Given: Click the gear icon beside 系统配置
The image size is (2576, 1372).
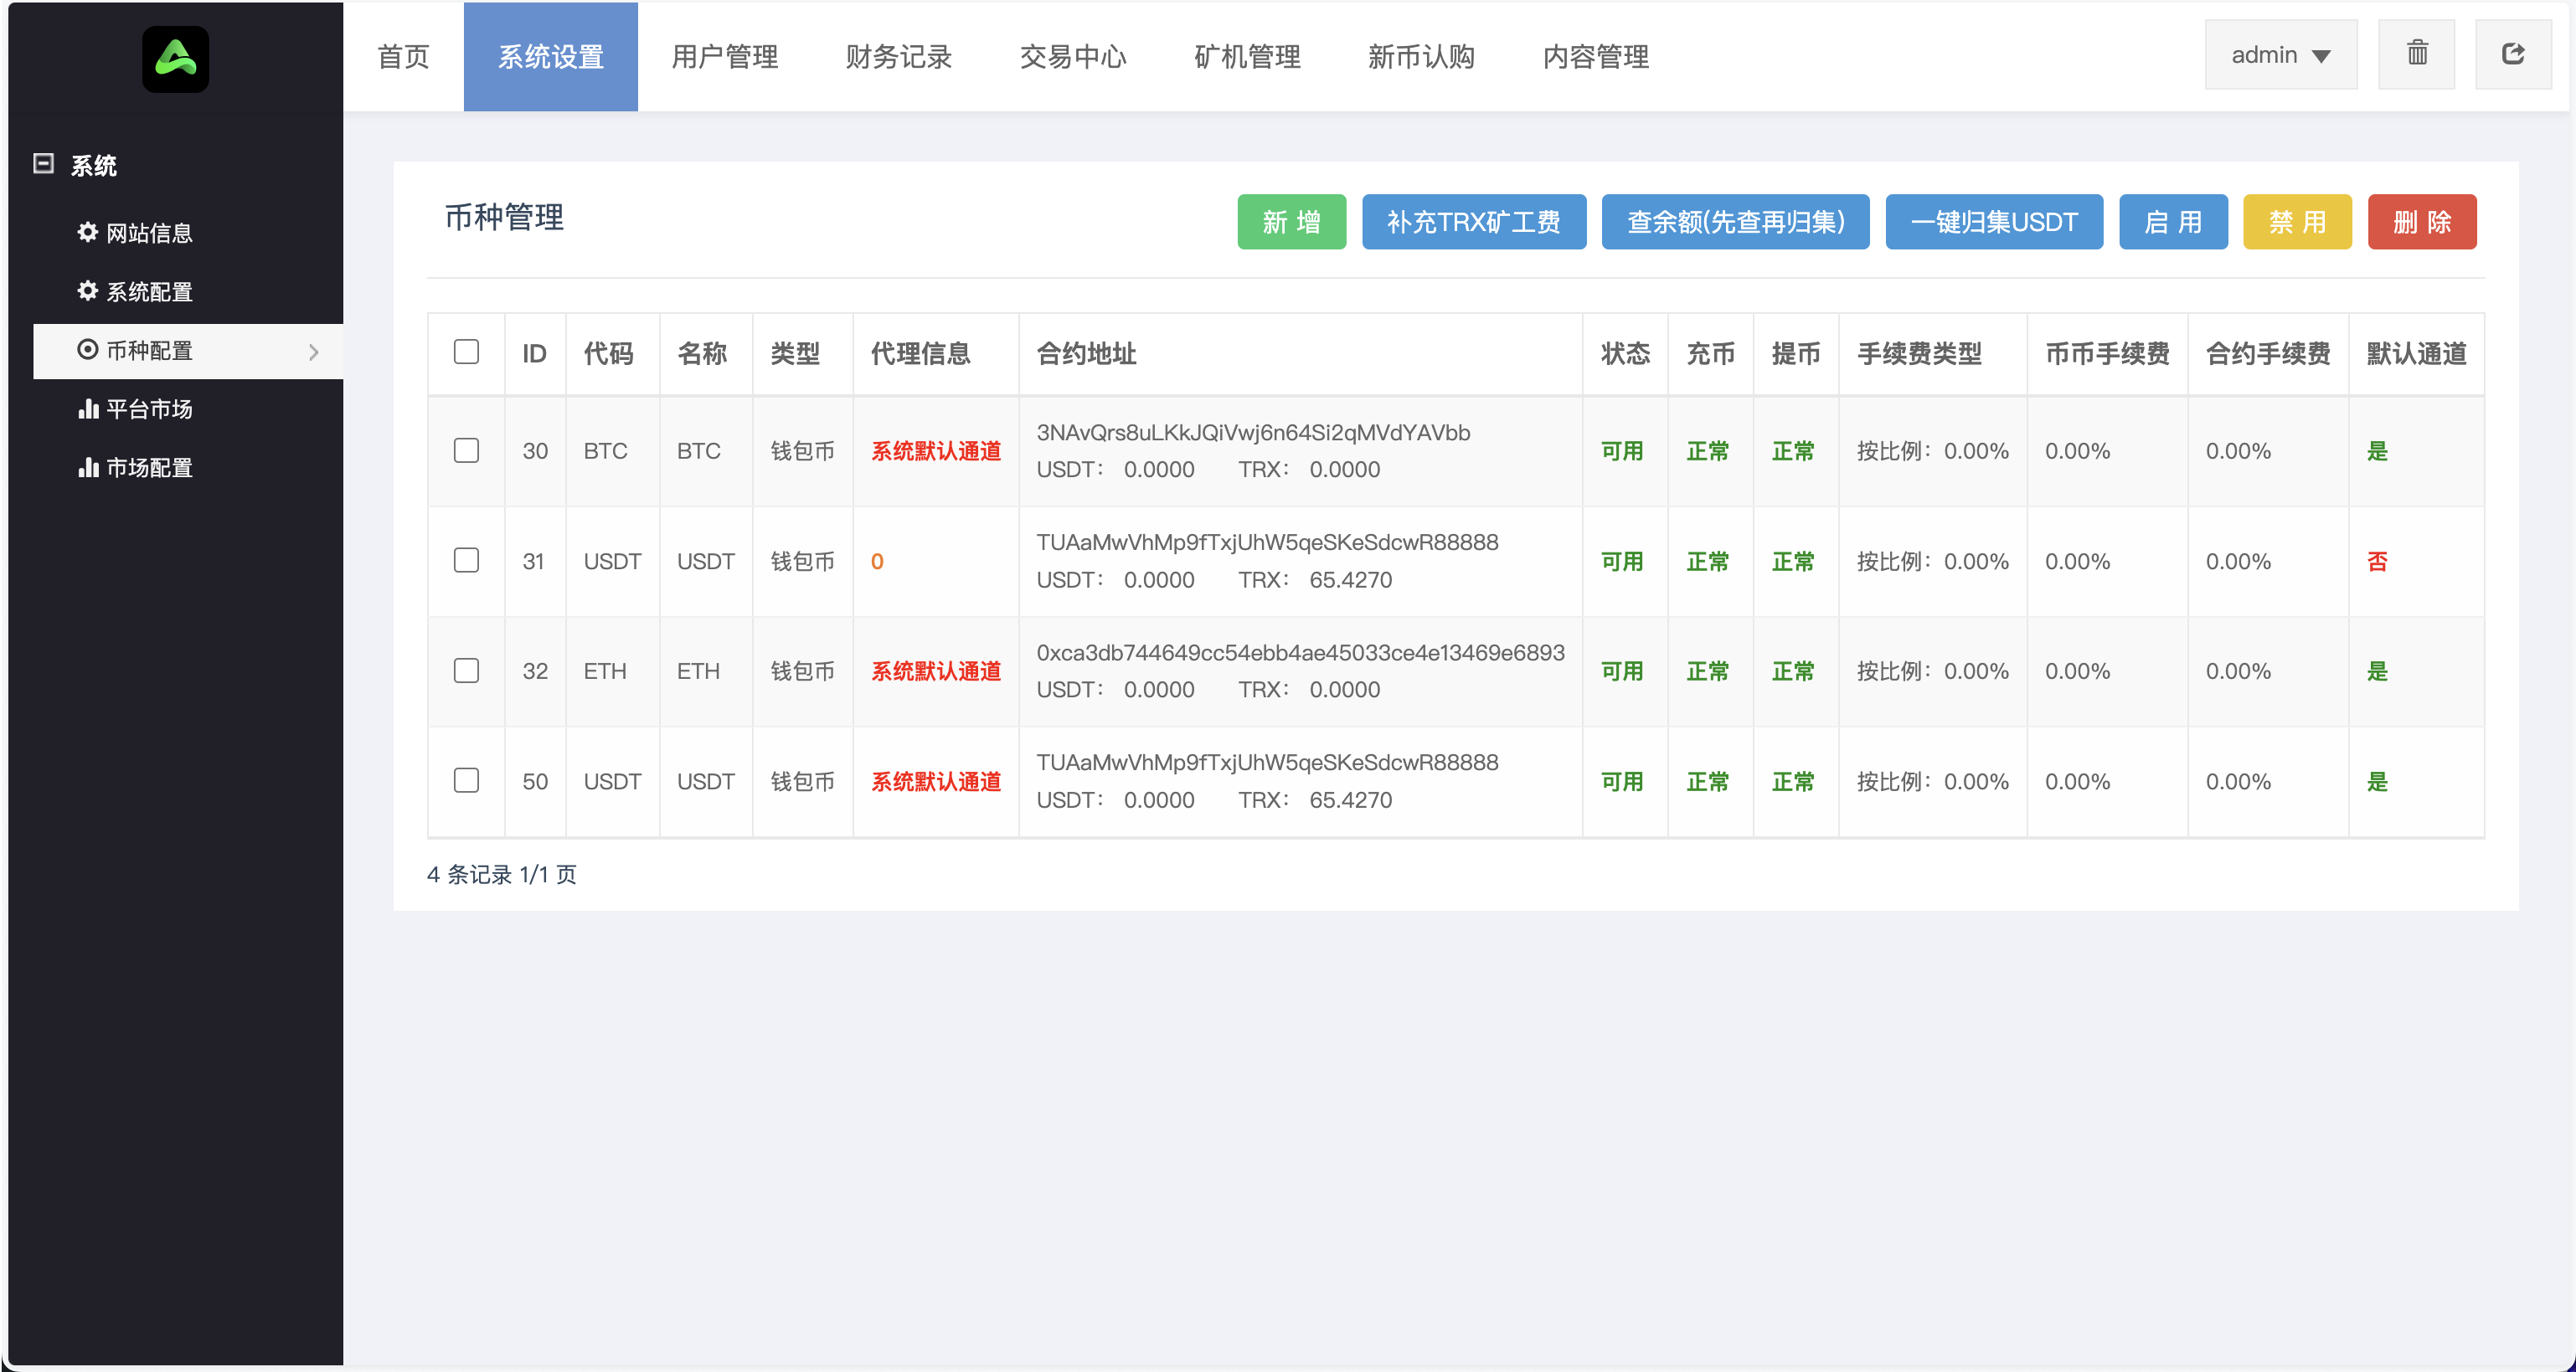Looking at the screenshot, I should (86, 292).
